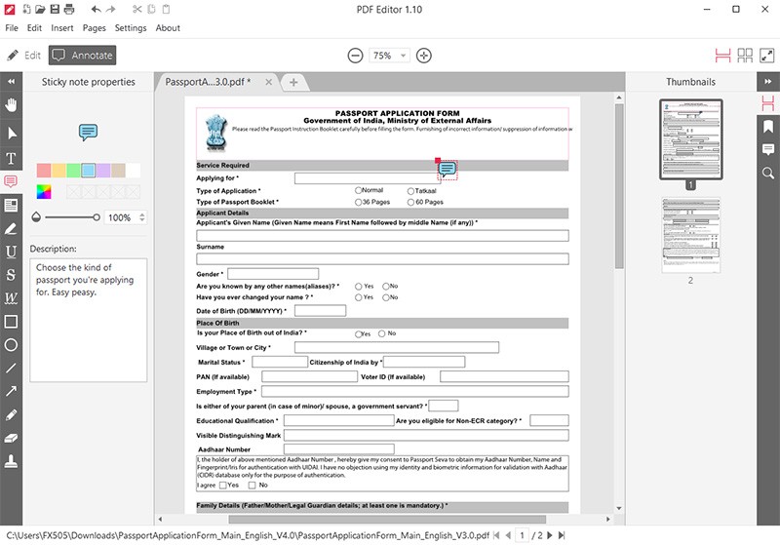Click the Save file icon
The width and height of the screenshot is (780, 545).
(x=55, y=9)
